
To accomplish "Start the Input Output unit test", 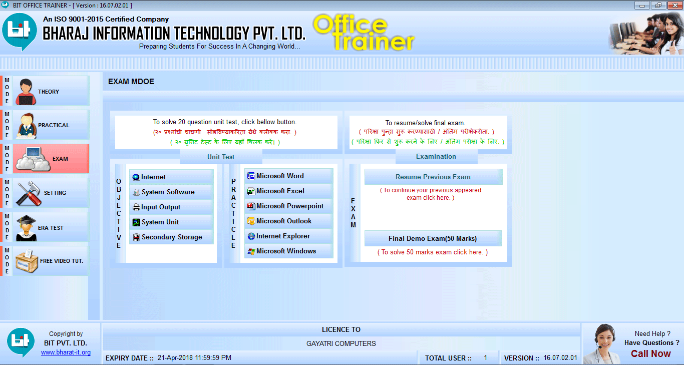I will [171, 207].
